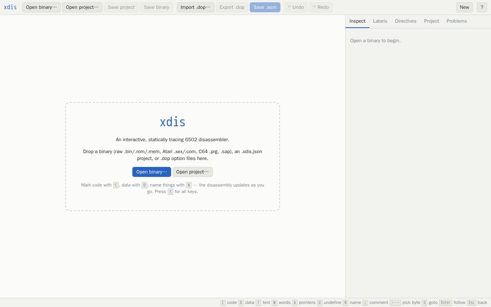Hit the Save .asm button
491x307 pixels.
[x=265, y=7]
